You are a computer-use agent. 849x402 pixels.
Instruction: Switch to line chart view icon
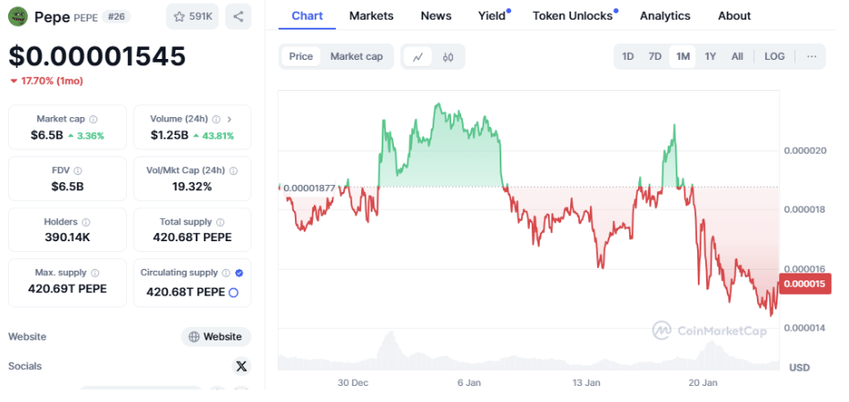point(418,56)
